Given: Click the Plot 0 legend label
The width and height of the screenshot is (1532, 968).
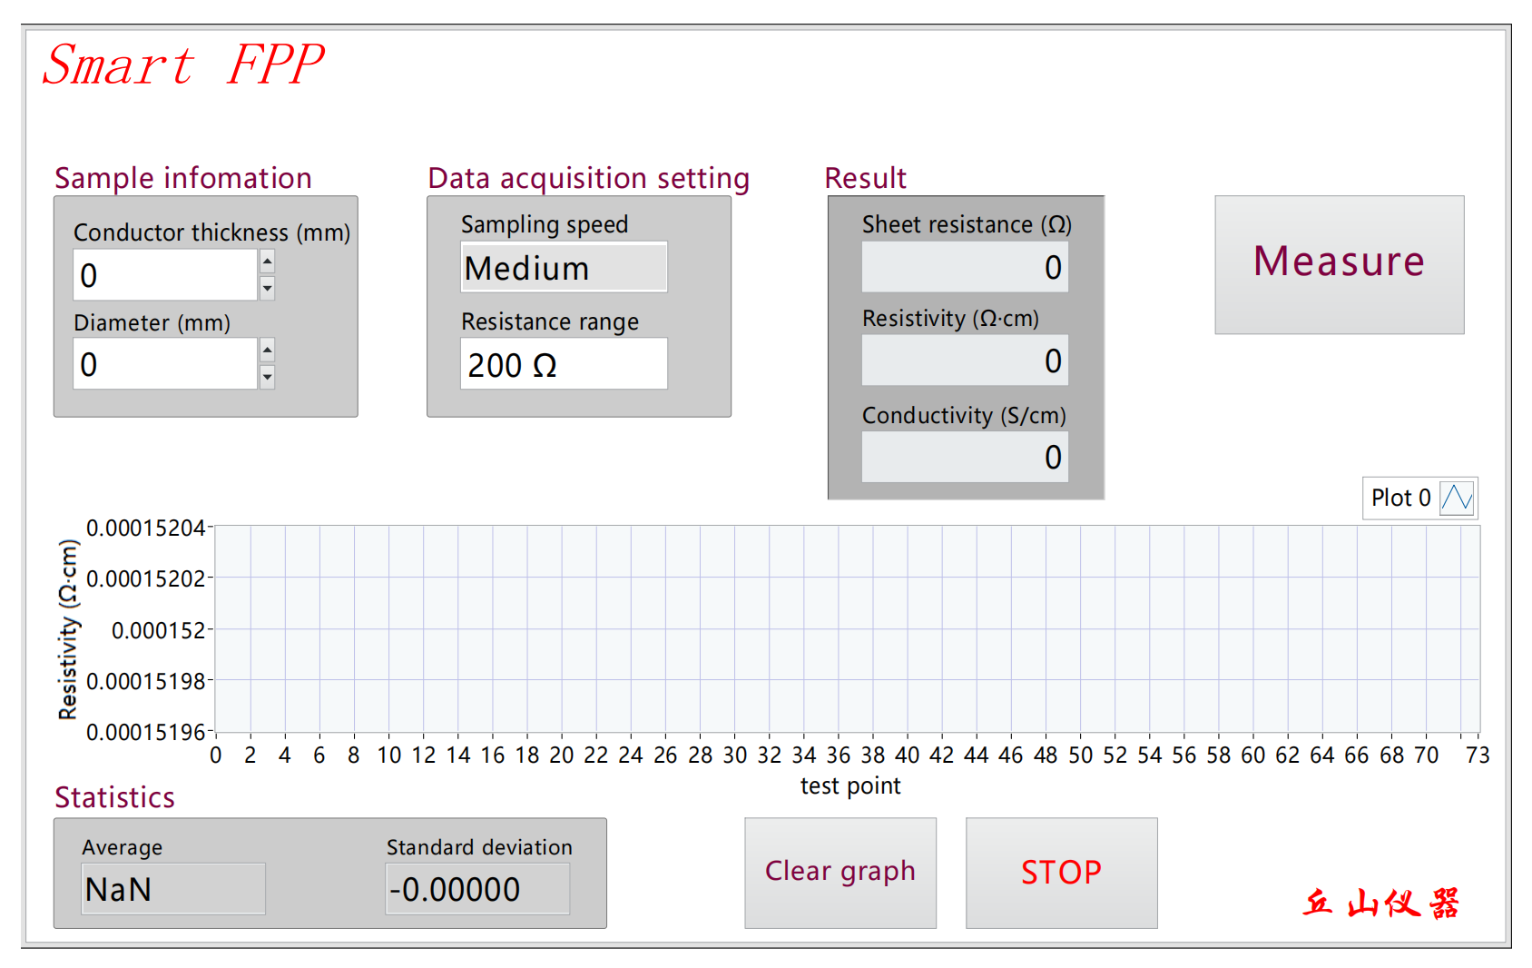Looking at the screenshot, I should pyautogui.click(x=1400, y=498).
